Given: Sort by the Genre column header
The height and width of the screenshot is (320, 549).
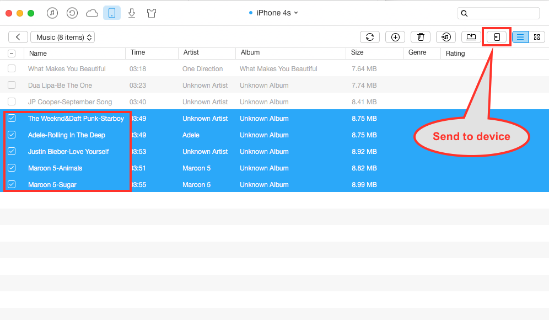Looking at the screenshot, I should pos(417,52).
